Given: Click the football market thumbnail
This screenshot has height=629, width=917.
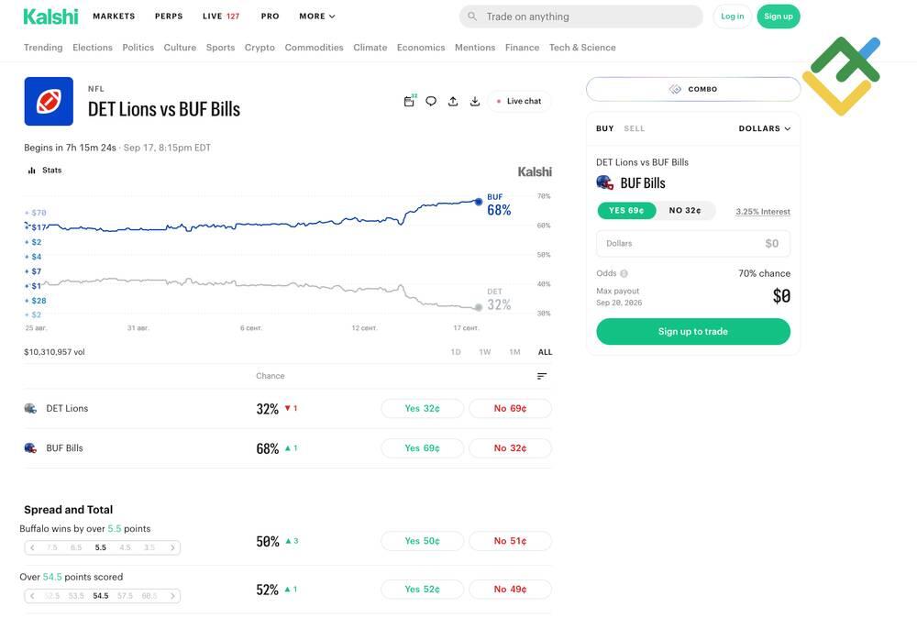Looking at the screenshot, I should point(49,101).
